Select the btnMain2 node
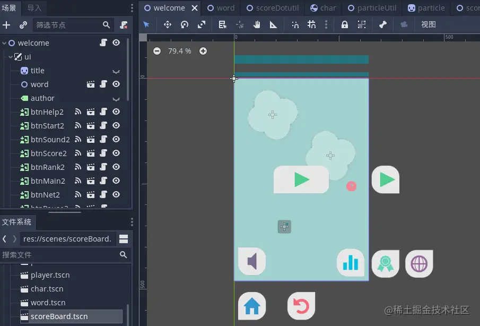 48,181
